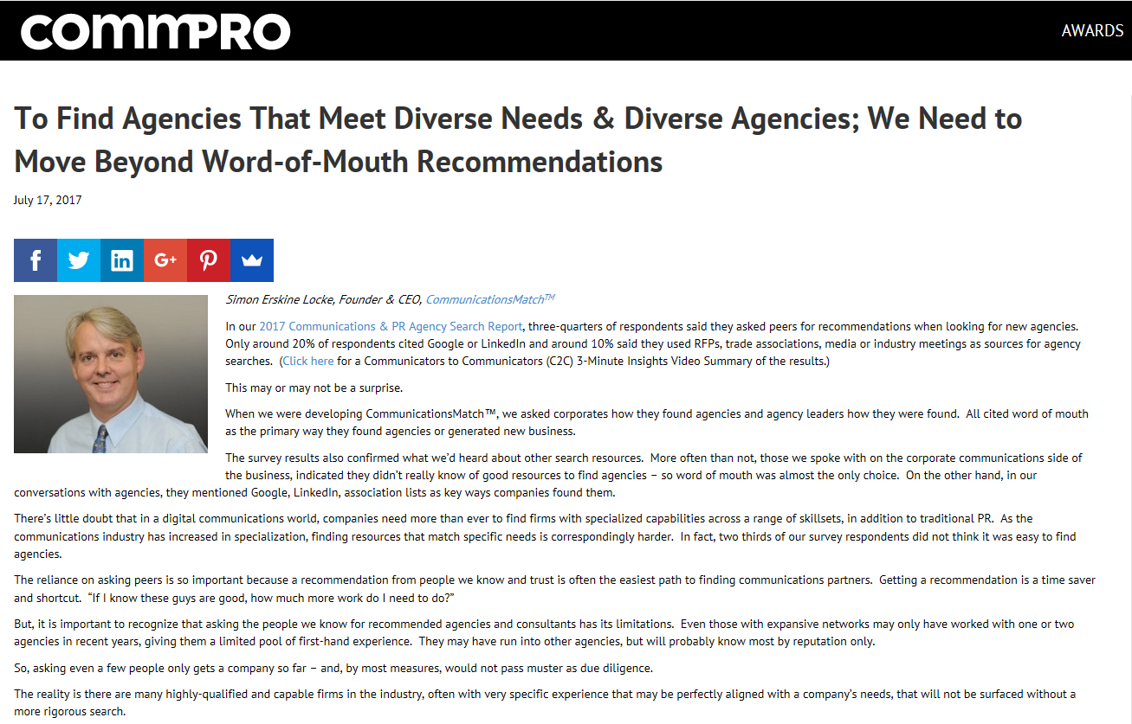Image resolution: width=1132 pixels, height=724 pixels.
Task: Click the paragraph starting 'There's little doubt that'
Action: click(546, 536)
